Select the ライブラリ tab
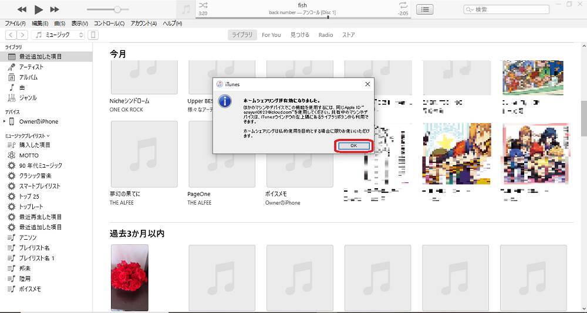This screenshot has height=313, width=587. 242,35
